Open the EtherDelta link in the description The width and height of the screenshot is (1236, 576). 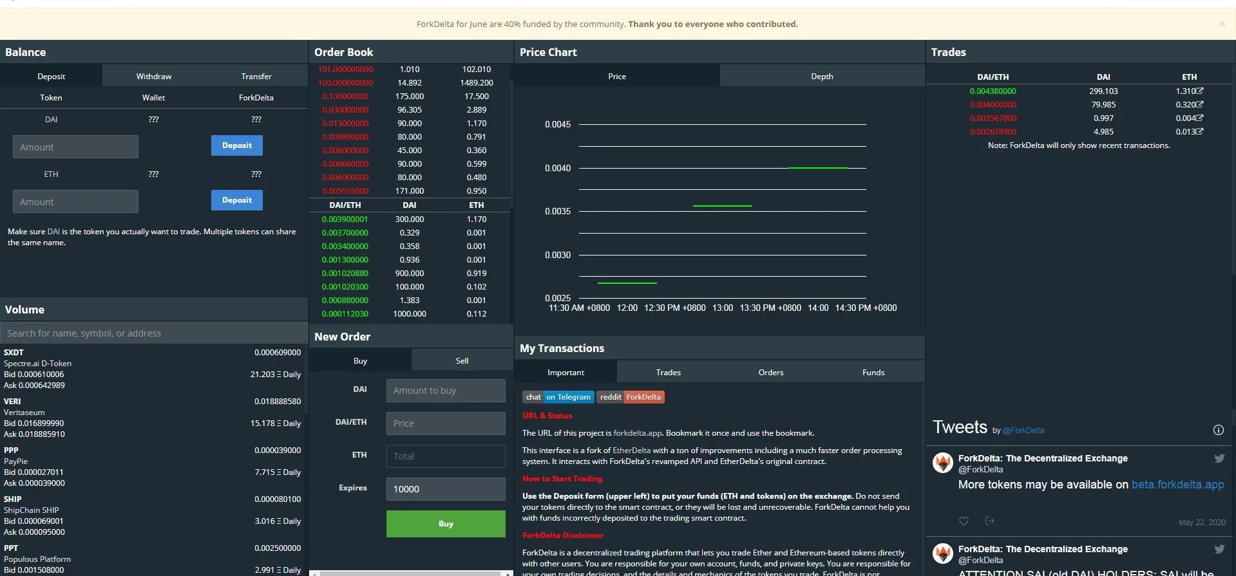[x=631, y=451]
